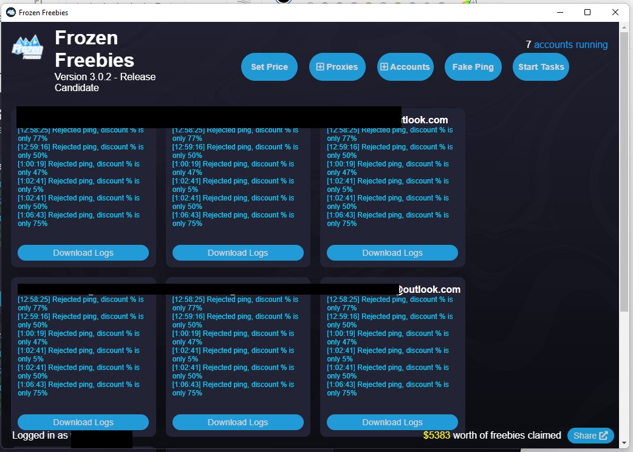
Task: Click the Frozen Freebies mountain logo
Action: pyautogui.click(x=27, y=47)
